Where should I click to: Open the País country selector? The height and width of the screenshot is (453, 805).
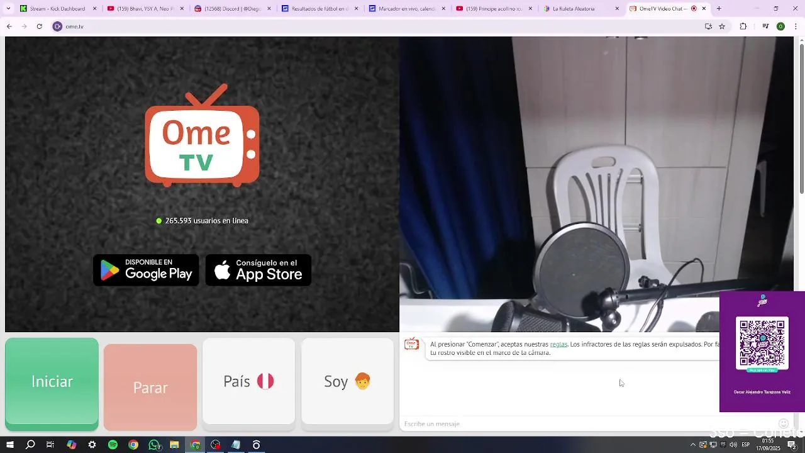coord(248,381)
